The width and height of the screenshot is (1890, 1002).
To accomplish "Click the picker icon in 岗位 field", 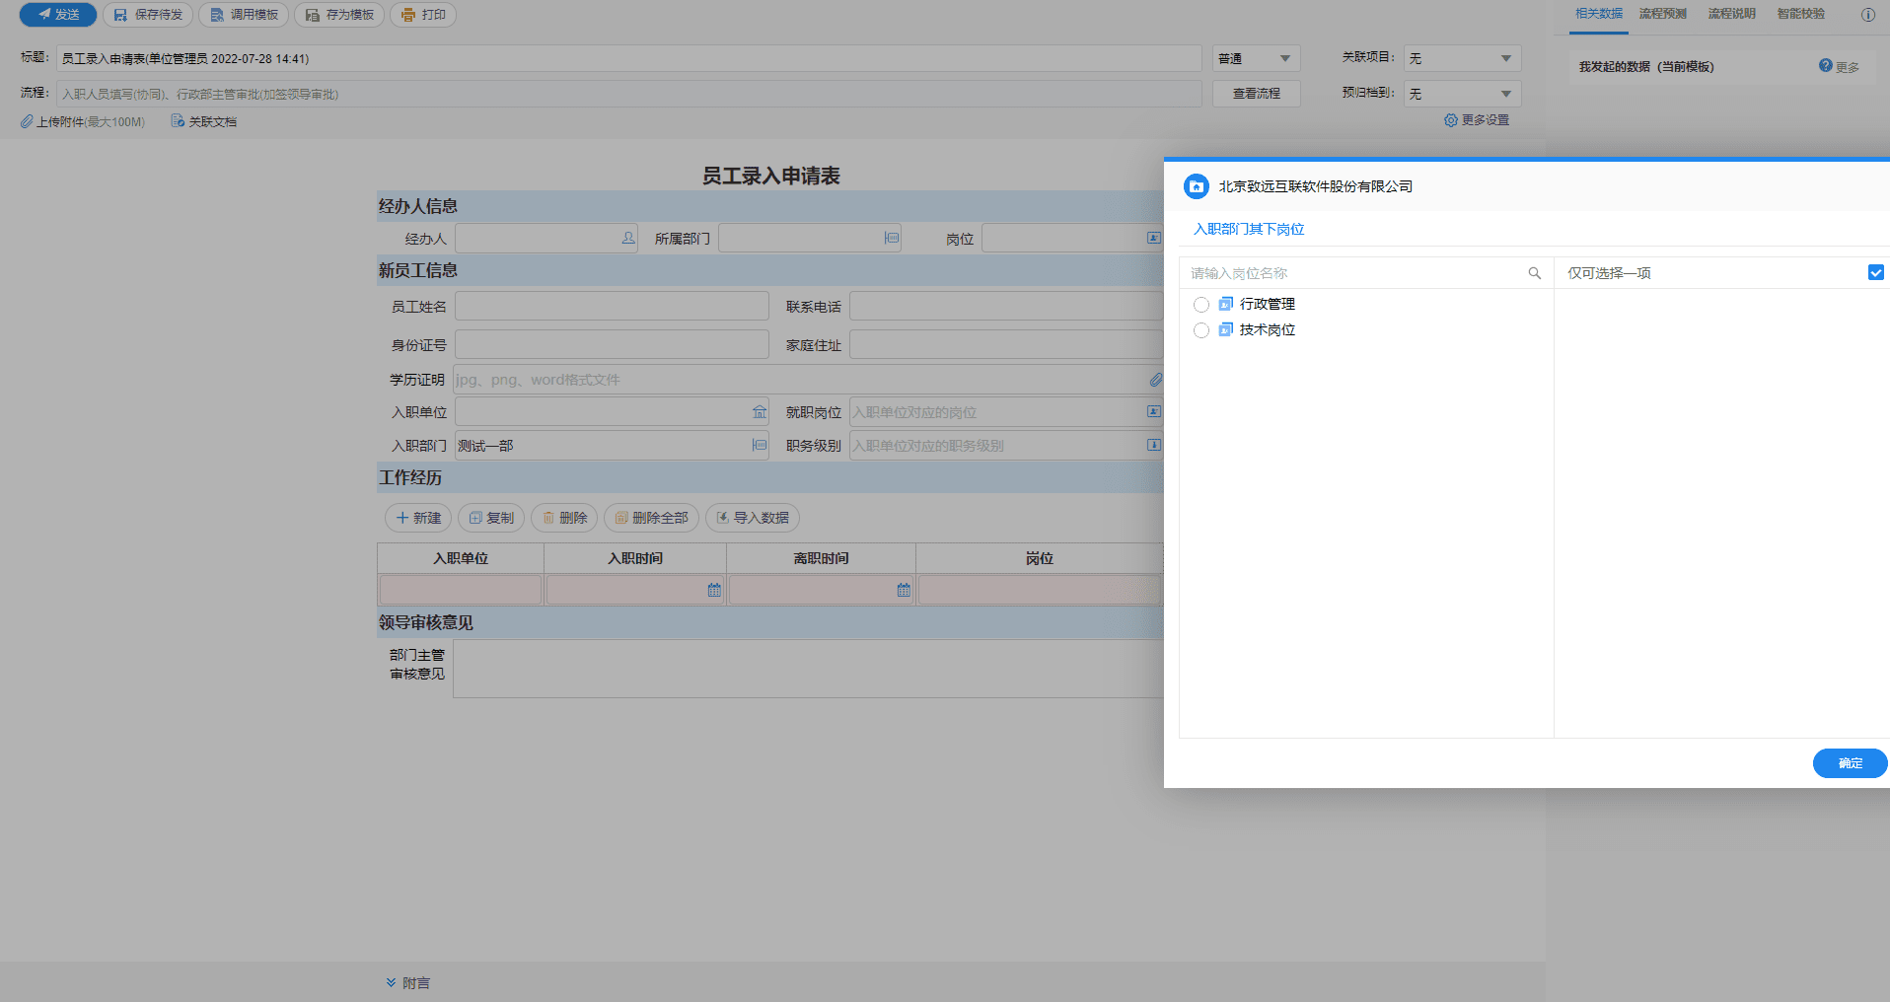I will click(1154, 239).
